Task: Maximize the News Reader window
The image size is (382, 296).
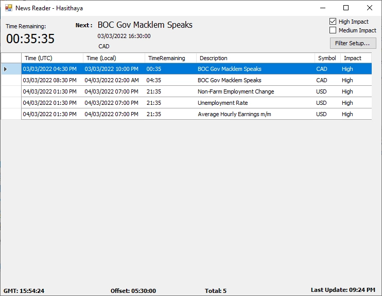Action: [x=346, y=8]
